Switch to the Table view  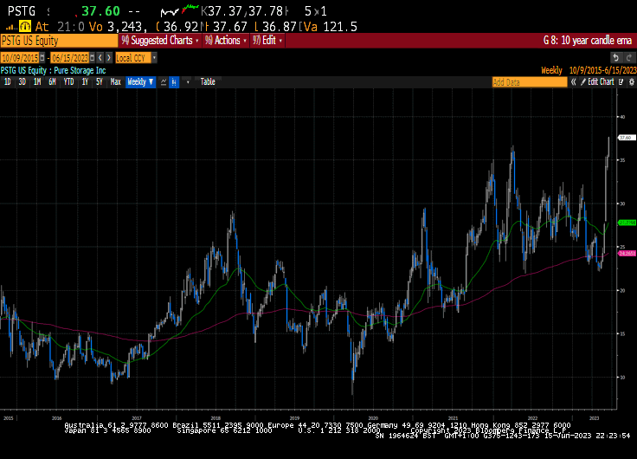point(208,81)
